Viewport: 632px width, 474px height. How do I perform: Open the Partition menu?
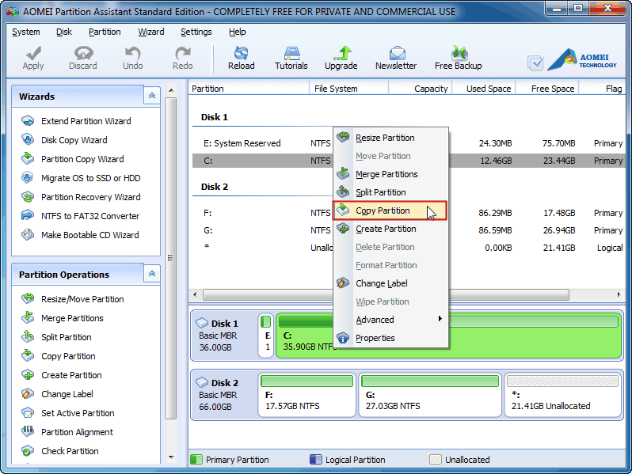point(105,32)
